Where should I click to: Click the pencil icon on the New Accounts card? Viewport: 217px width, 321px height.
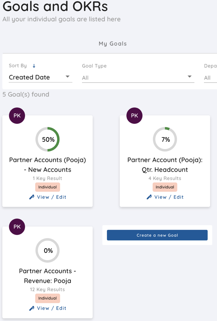click(x=32, y=197)
